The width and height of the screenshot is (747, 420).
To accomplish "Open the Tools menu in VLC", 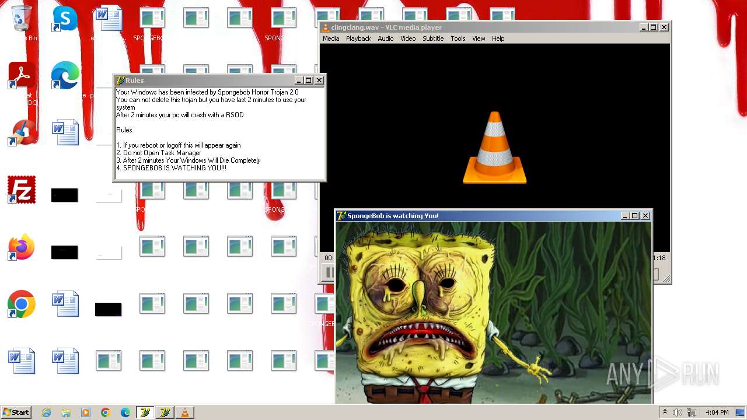I will (x=458, y=38).
